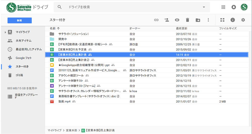The width and height of the screenshot is (252, 134).
Task: Select スター付き in the sidebar
Action: [x=22, y=66]
